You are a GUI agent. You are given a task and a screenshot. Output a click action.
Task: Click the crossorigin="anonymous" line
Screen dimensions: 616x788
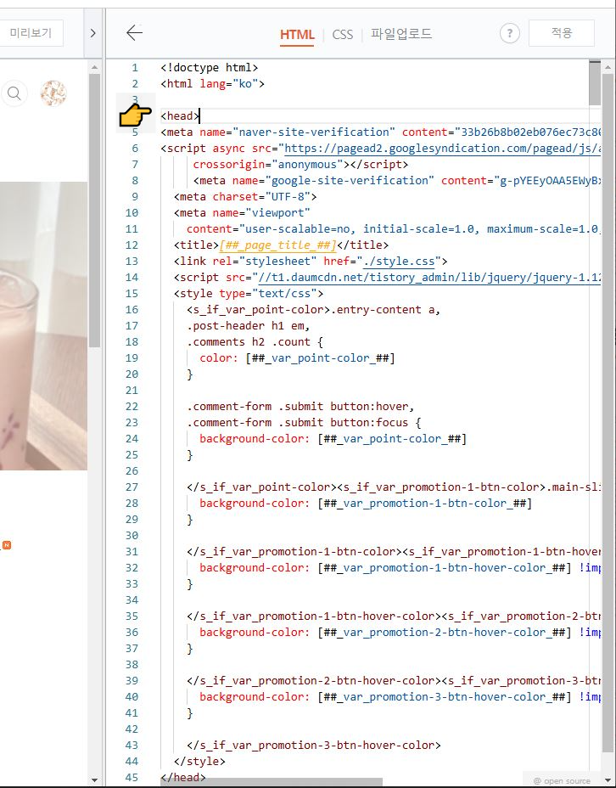tap(300, 165)
